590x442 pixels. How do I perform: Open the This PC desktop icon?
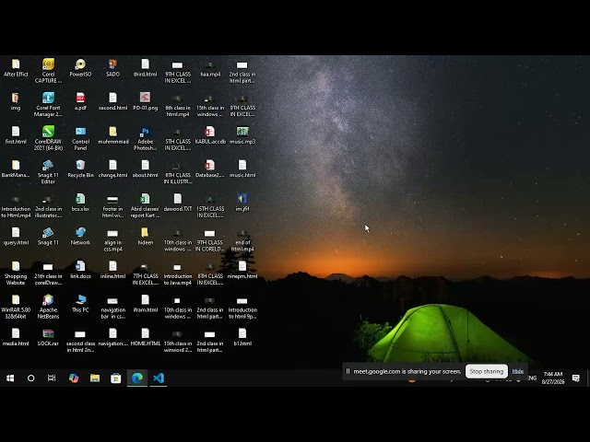[80, 304]
